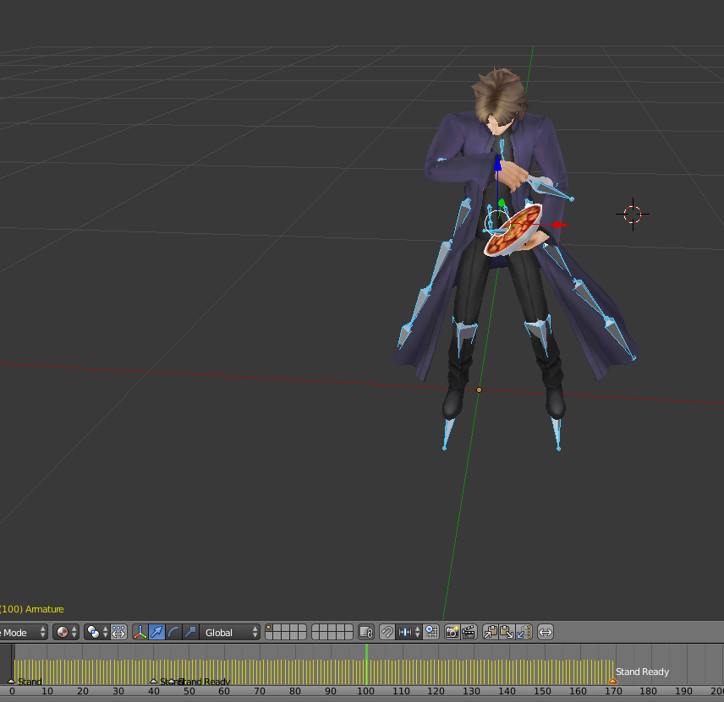The height and width of the screenshot is (702, 724).
Task: Click the bowl of food mesh
Action: pos(513,231)
